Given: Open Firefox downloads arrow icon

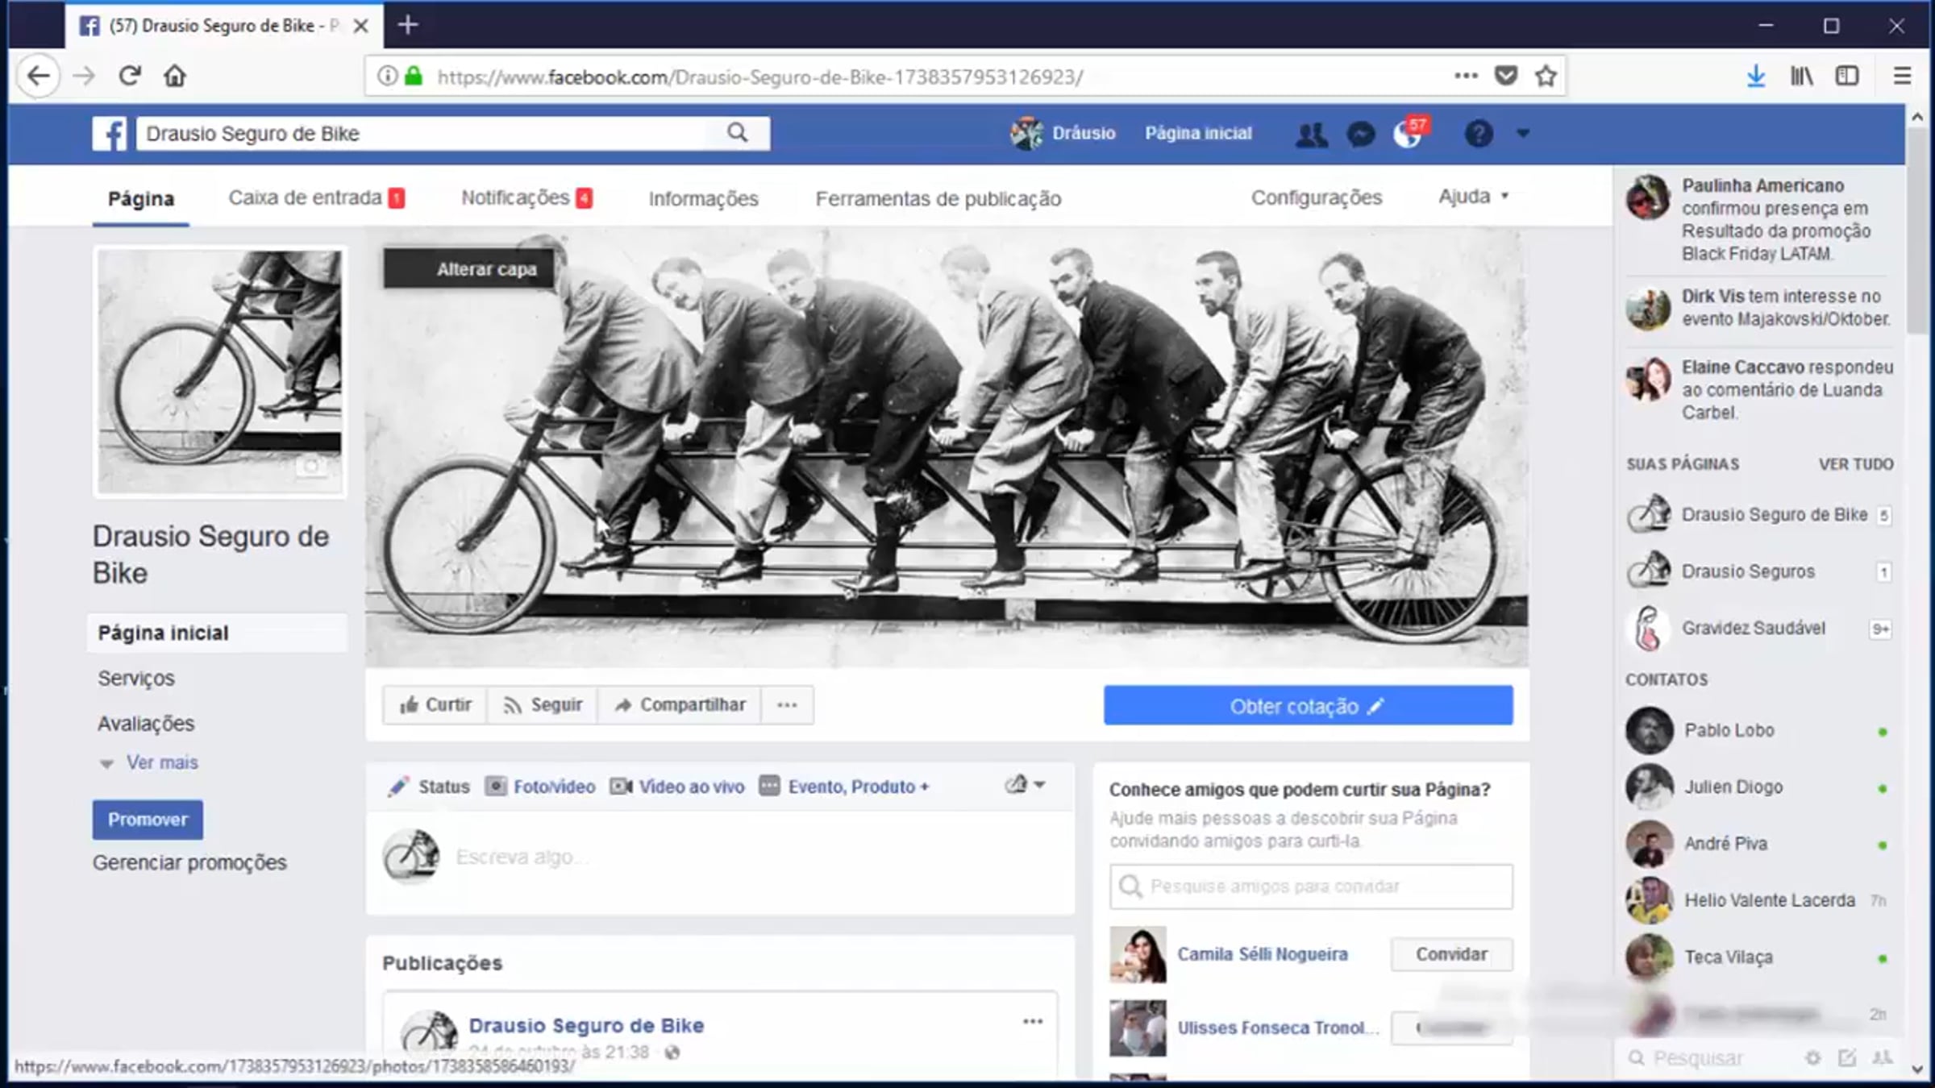Looking at the screenshot, I should coord(1755,77).
